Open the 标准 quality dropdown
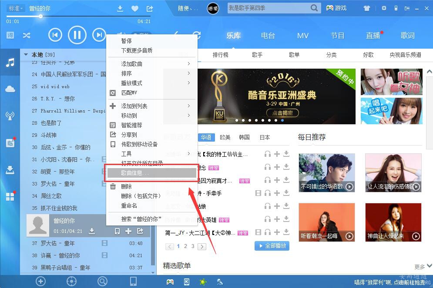Image resolution: width=433 pixels, height=288 pixels. pos(16,8)
